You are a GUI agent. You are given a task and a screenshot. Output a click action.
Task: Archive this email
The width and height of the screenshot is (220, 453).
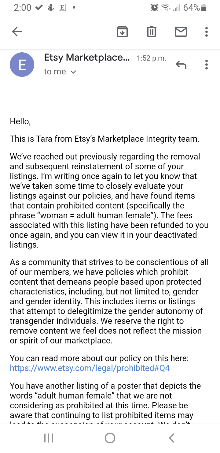(122, 32)
